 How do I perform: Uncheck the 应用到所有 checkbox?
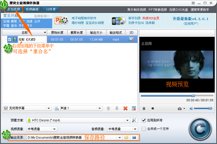coord(144,120)
